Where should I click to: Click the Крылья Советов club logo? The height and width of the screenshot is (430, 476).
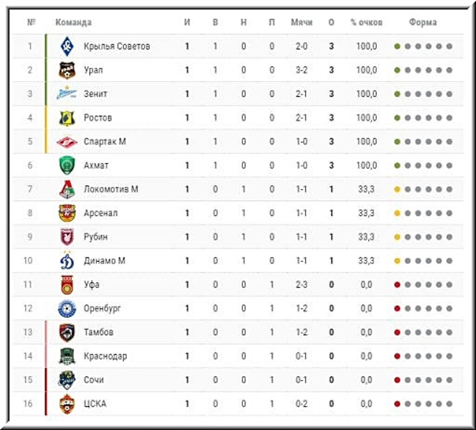(x=67, y=46)
